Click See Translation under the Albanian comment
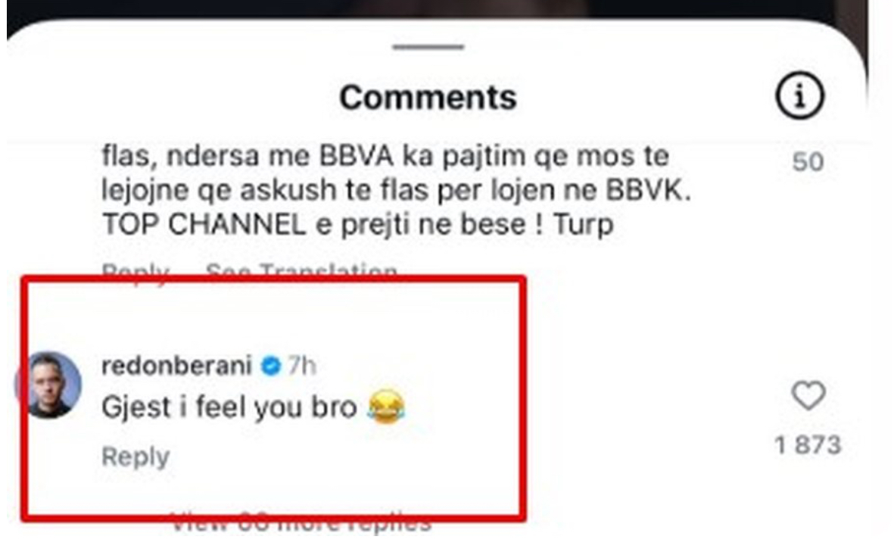This screenshot has width=894, height=552. pyautogui.click(x=301, y=271)
